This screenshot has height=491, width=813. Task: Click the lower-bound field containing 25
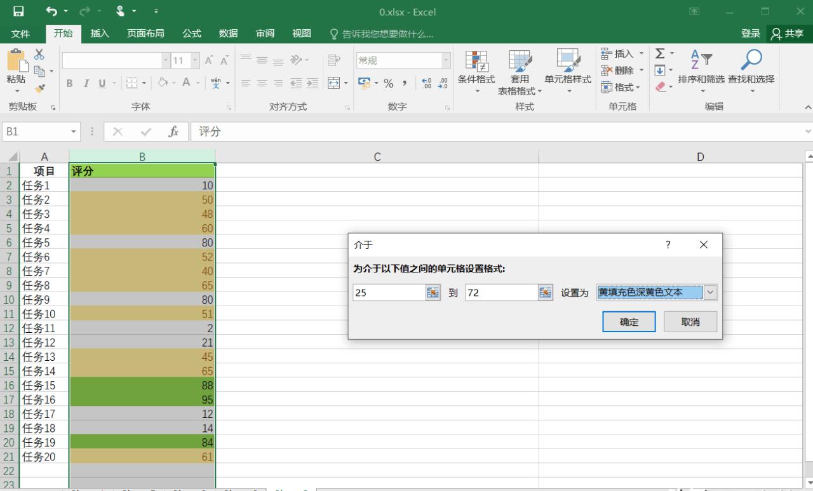389,292
